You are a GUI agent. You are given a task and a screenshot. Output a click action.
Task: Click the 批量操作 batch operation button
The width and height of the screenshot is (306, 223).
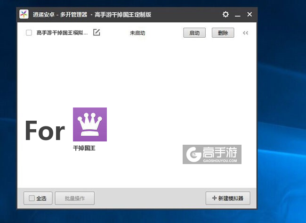coord(75,198)
